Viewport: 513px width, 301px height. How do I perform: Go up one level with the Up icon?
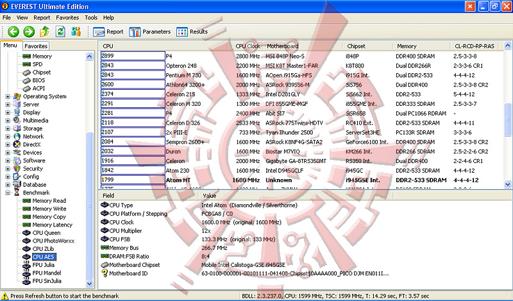(44, 32)
